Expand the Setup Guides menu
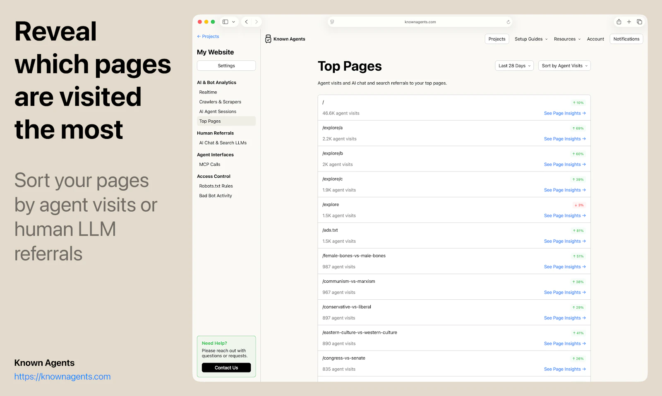This screenshot has height=396, width=662. [531, 39]
